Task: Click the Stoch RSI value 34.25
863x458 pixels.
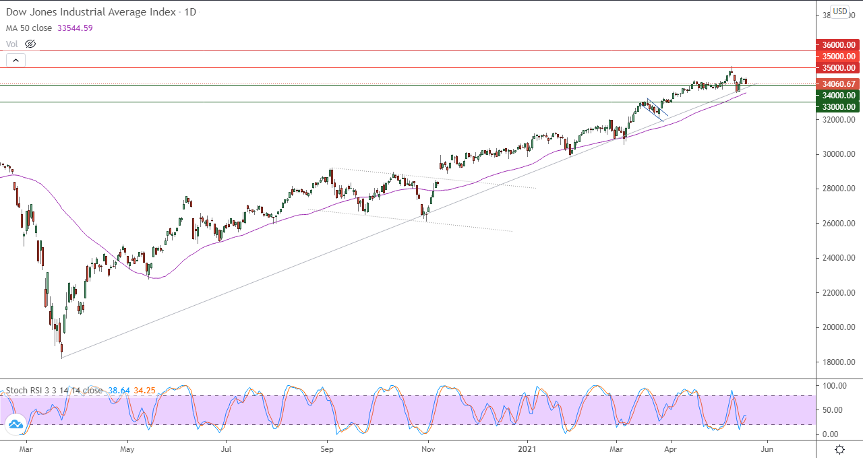Action: [145, 390]
